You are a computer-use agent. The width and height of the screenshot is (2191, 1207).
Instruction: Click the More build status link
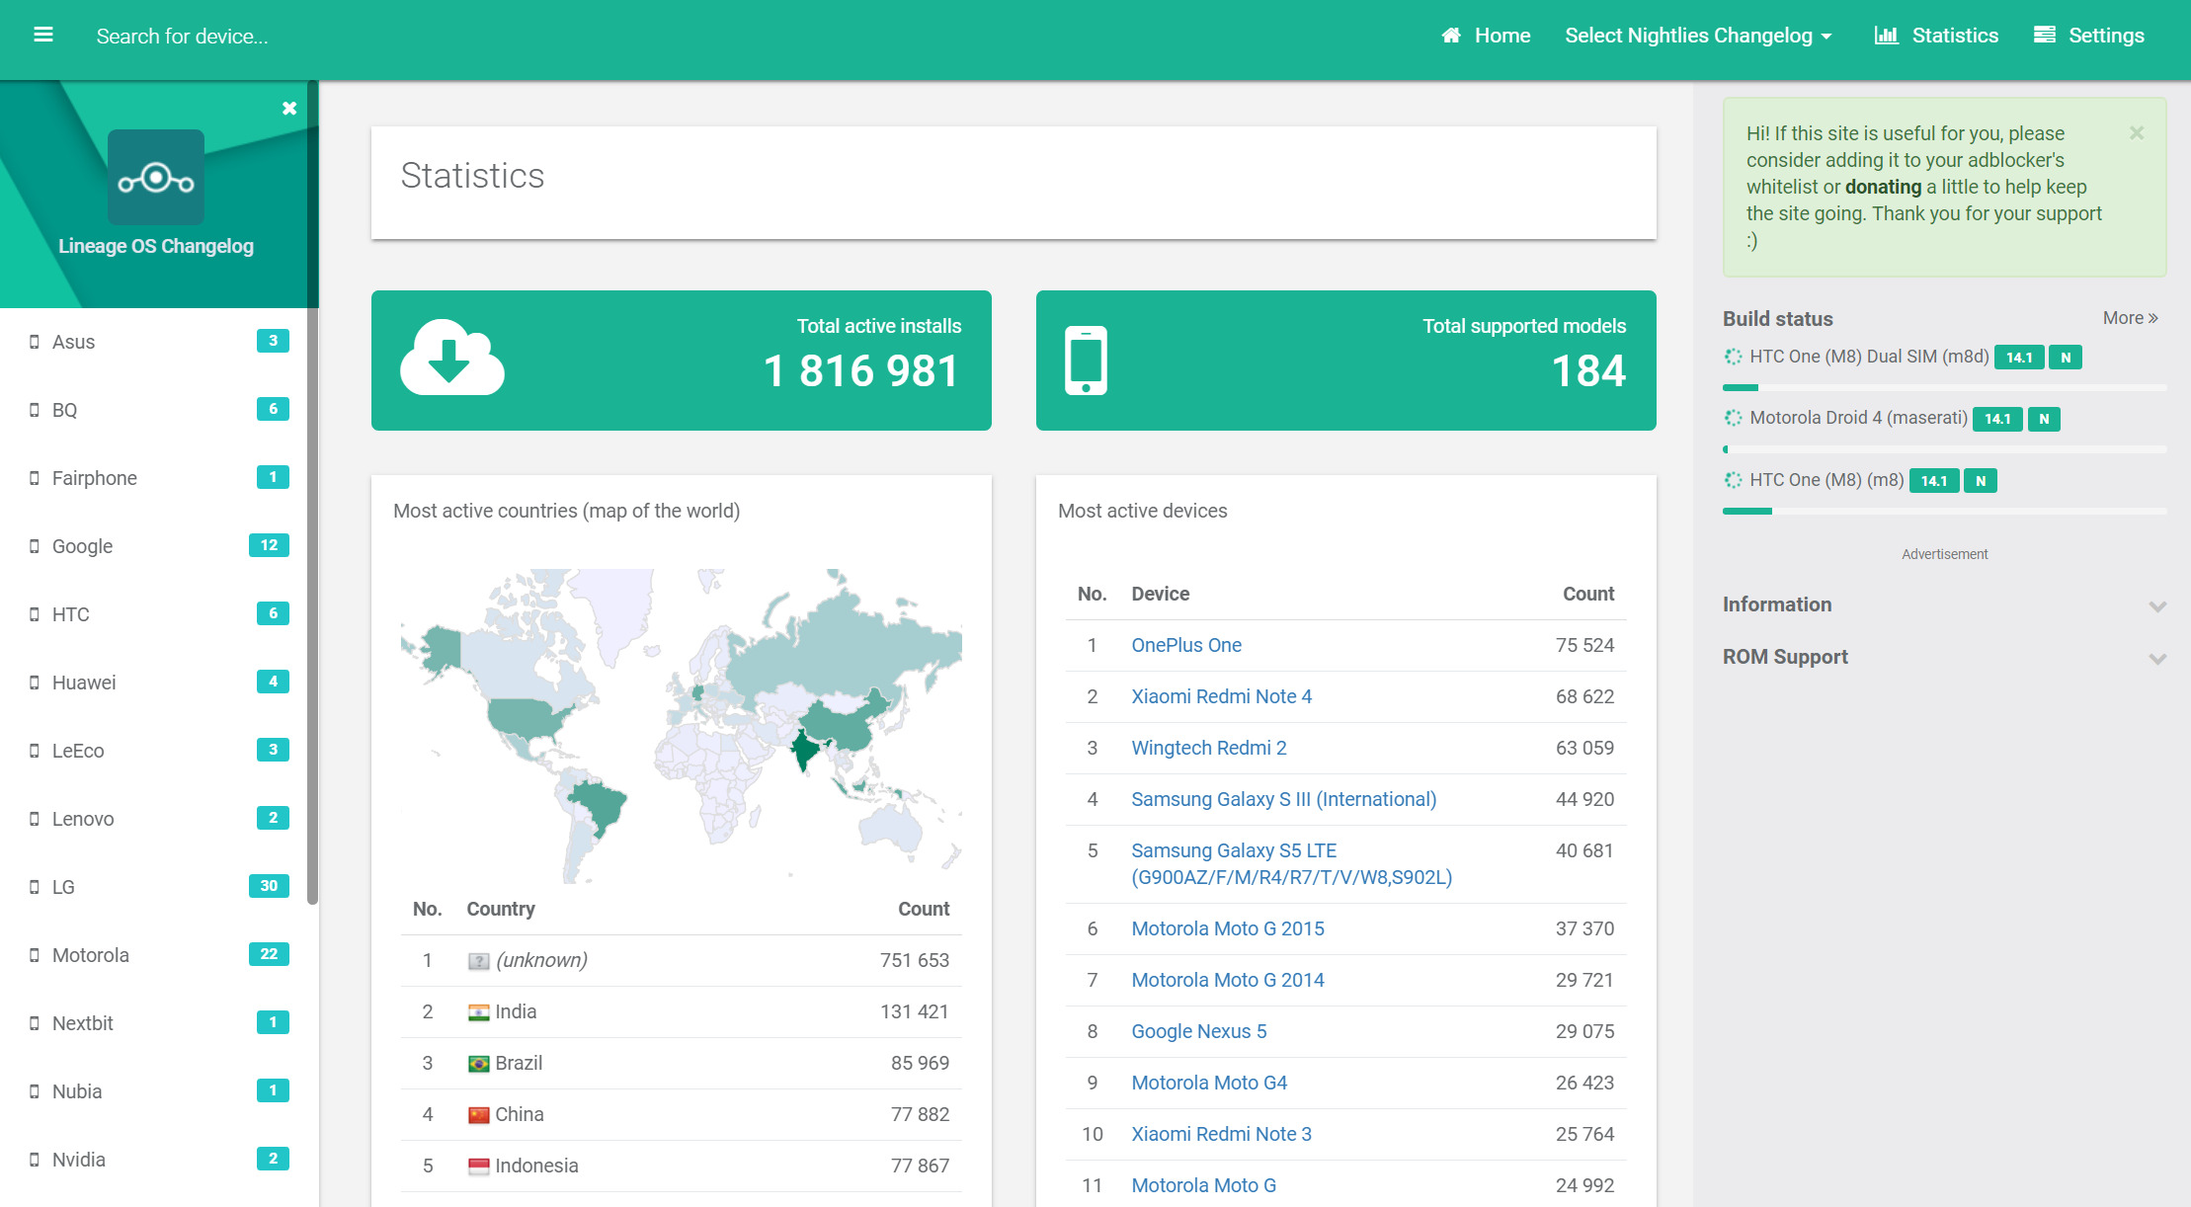pos(2131,318)
